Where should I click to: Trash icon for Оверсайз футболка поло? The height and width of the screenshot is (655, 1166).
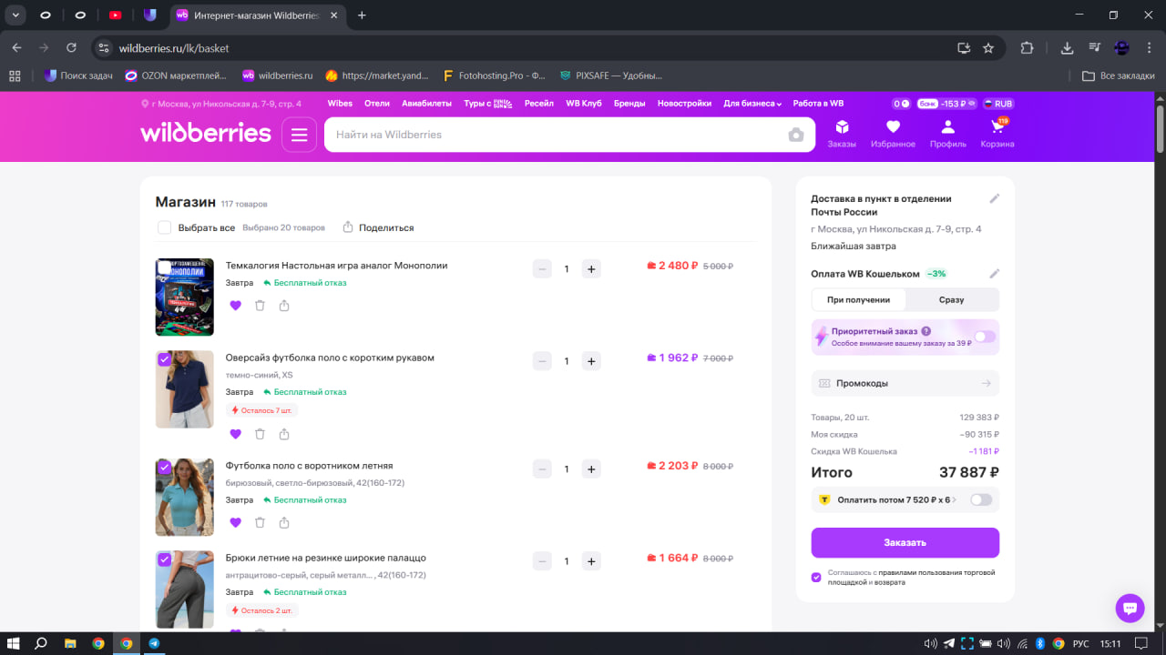tap(260, 434)
